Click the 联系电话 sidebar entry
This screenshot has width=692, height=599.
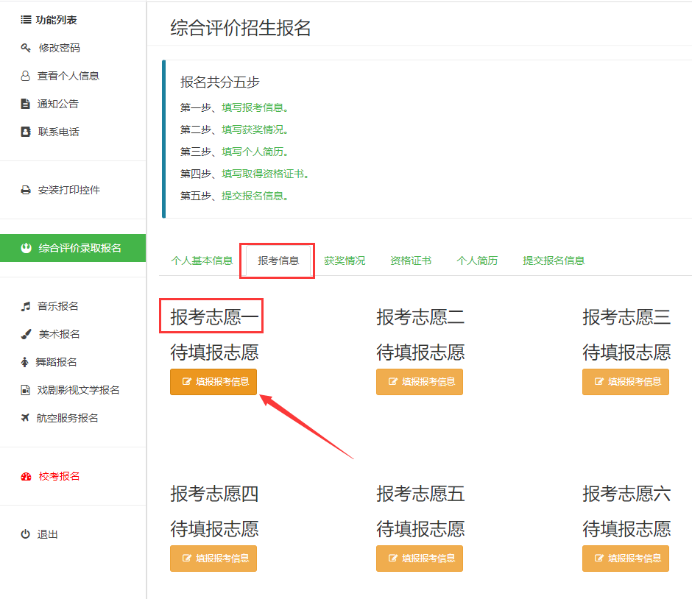click(58, 132)
